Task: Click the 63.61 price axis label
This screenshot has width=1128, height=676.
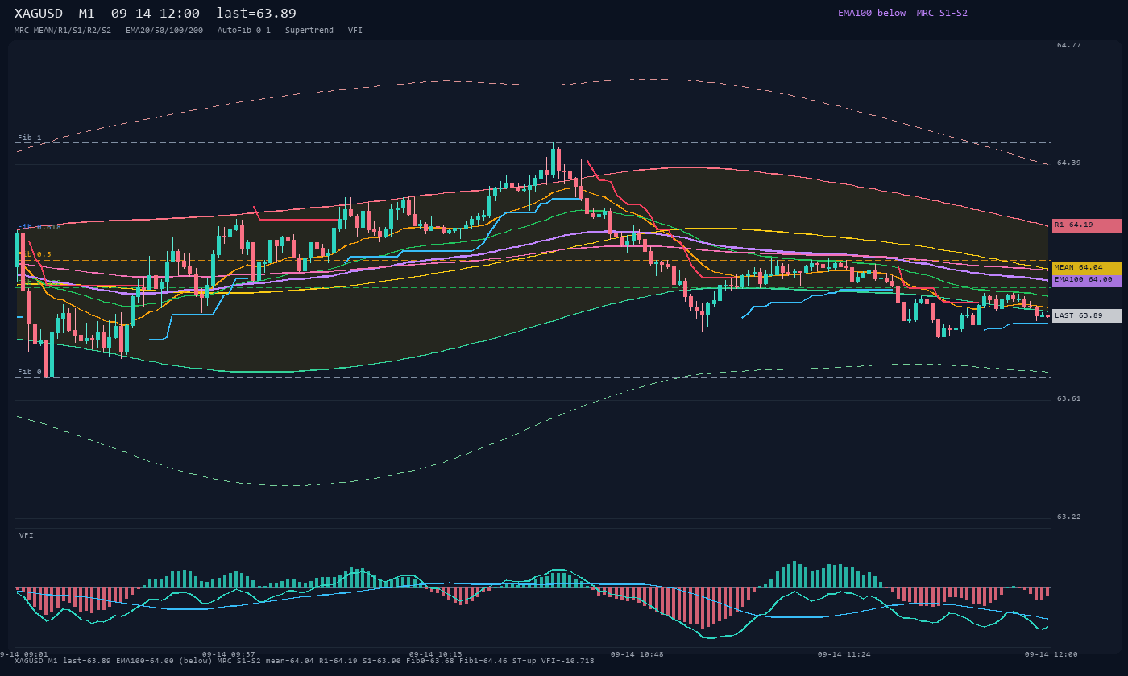Action: pyautogui.click(x=1069, y=398)
